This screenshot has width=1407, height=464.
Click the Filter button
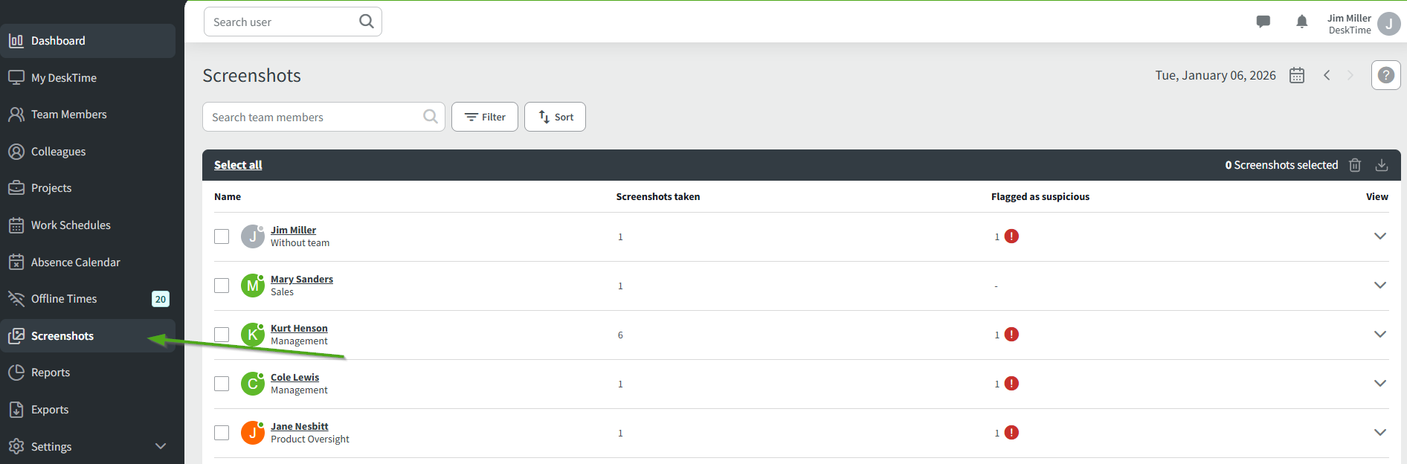(x=485, y=117)
